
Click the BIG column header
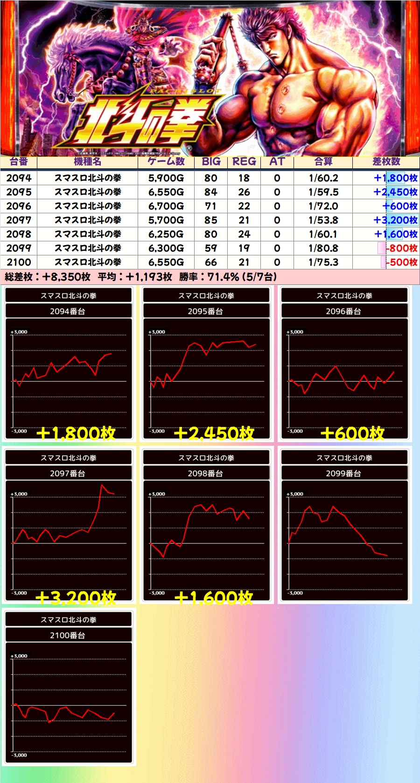click(x=211, y=162)
